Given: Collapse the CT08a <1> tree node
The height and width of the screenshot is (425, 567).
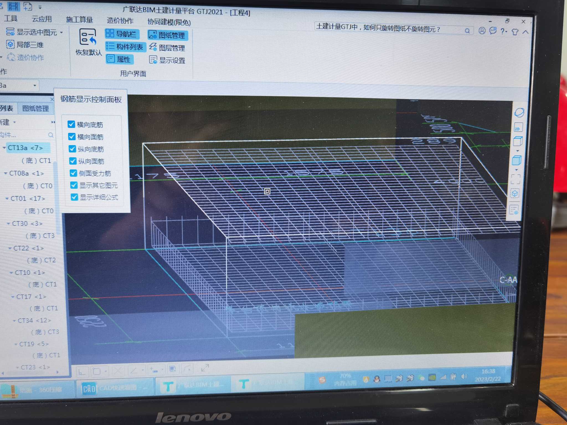Looking at the screenshot, I should pyautogui.click(x=6, y=173).
